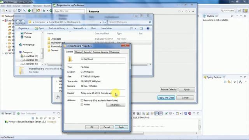
Task: Apply changes in myDashboard Properties dialog
Action: [121, 127]
